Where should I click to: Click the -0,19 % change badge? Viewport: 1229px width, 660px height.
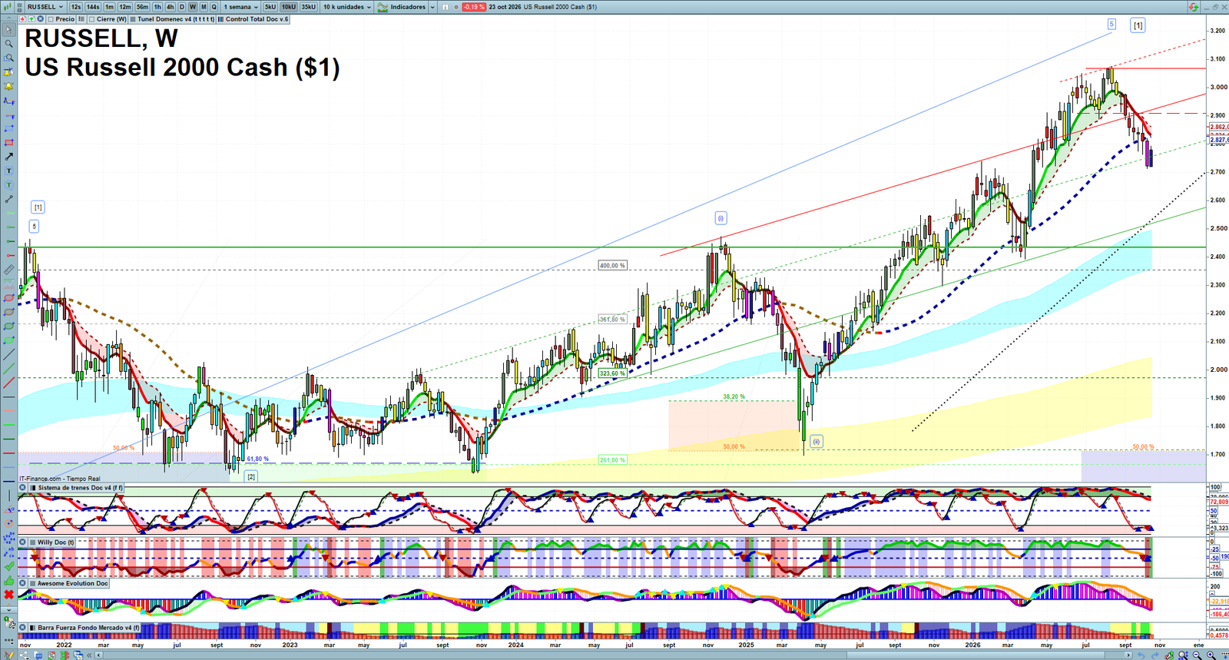(x=474, y=7)
